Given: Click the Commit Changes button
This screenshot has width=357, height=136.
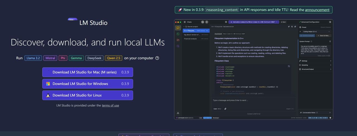Looking at the screenshot, I should coord(307,36).
